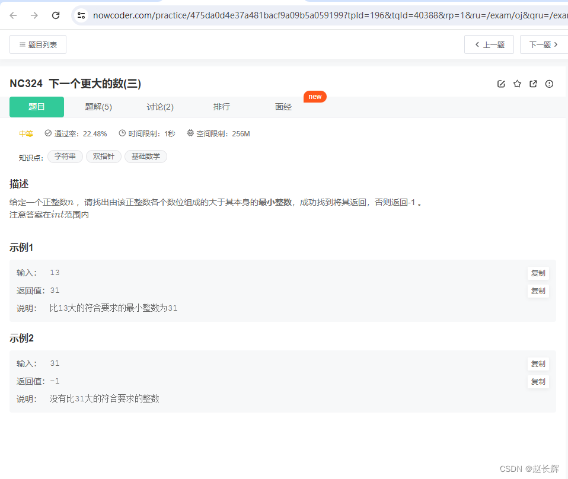Select the 排行 tab
The width and height of the screenshot is (568, 479).
(222, 107)
